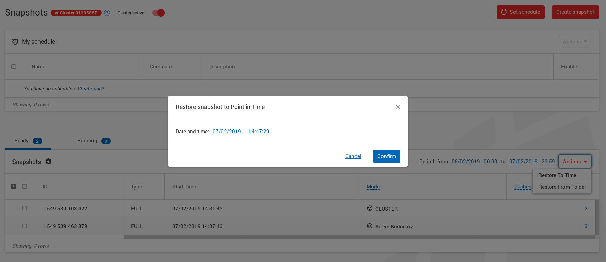
Task: Click the Snapshots settings gear icon
Action: tap(48, 162)
